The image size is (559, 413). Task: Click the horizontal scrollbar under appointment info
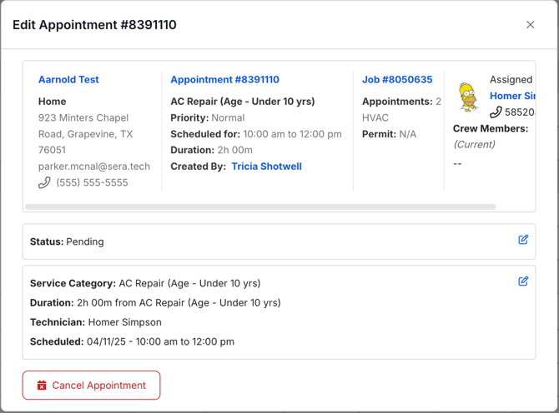click(x=260, y=206)
